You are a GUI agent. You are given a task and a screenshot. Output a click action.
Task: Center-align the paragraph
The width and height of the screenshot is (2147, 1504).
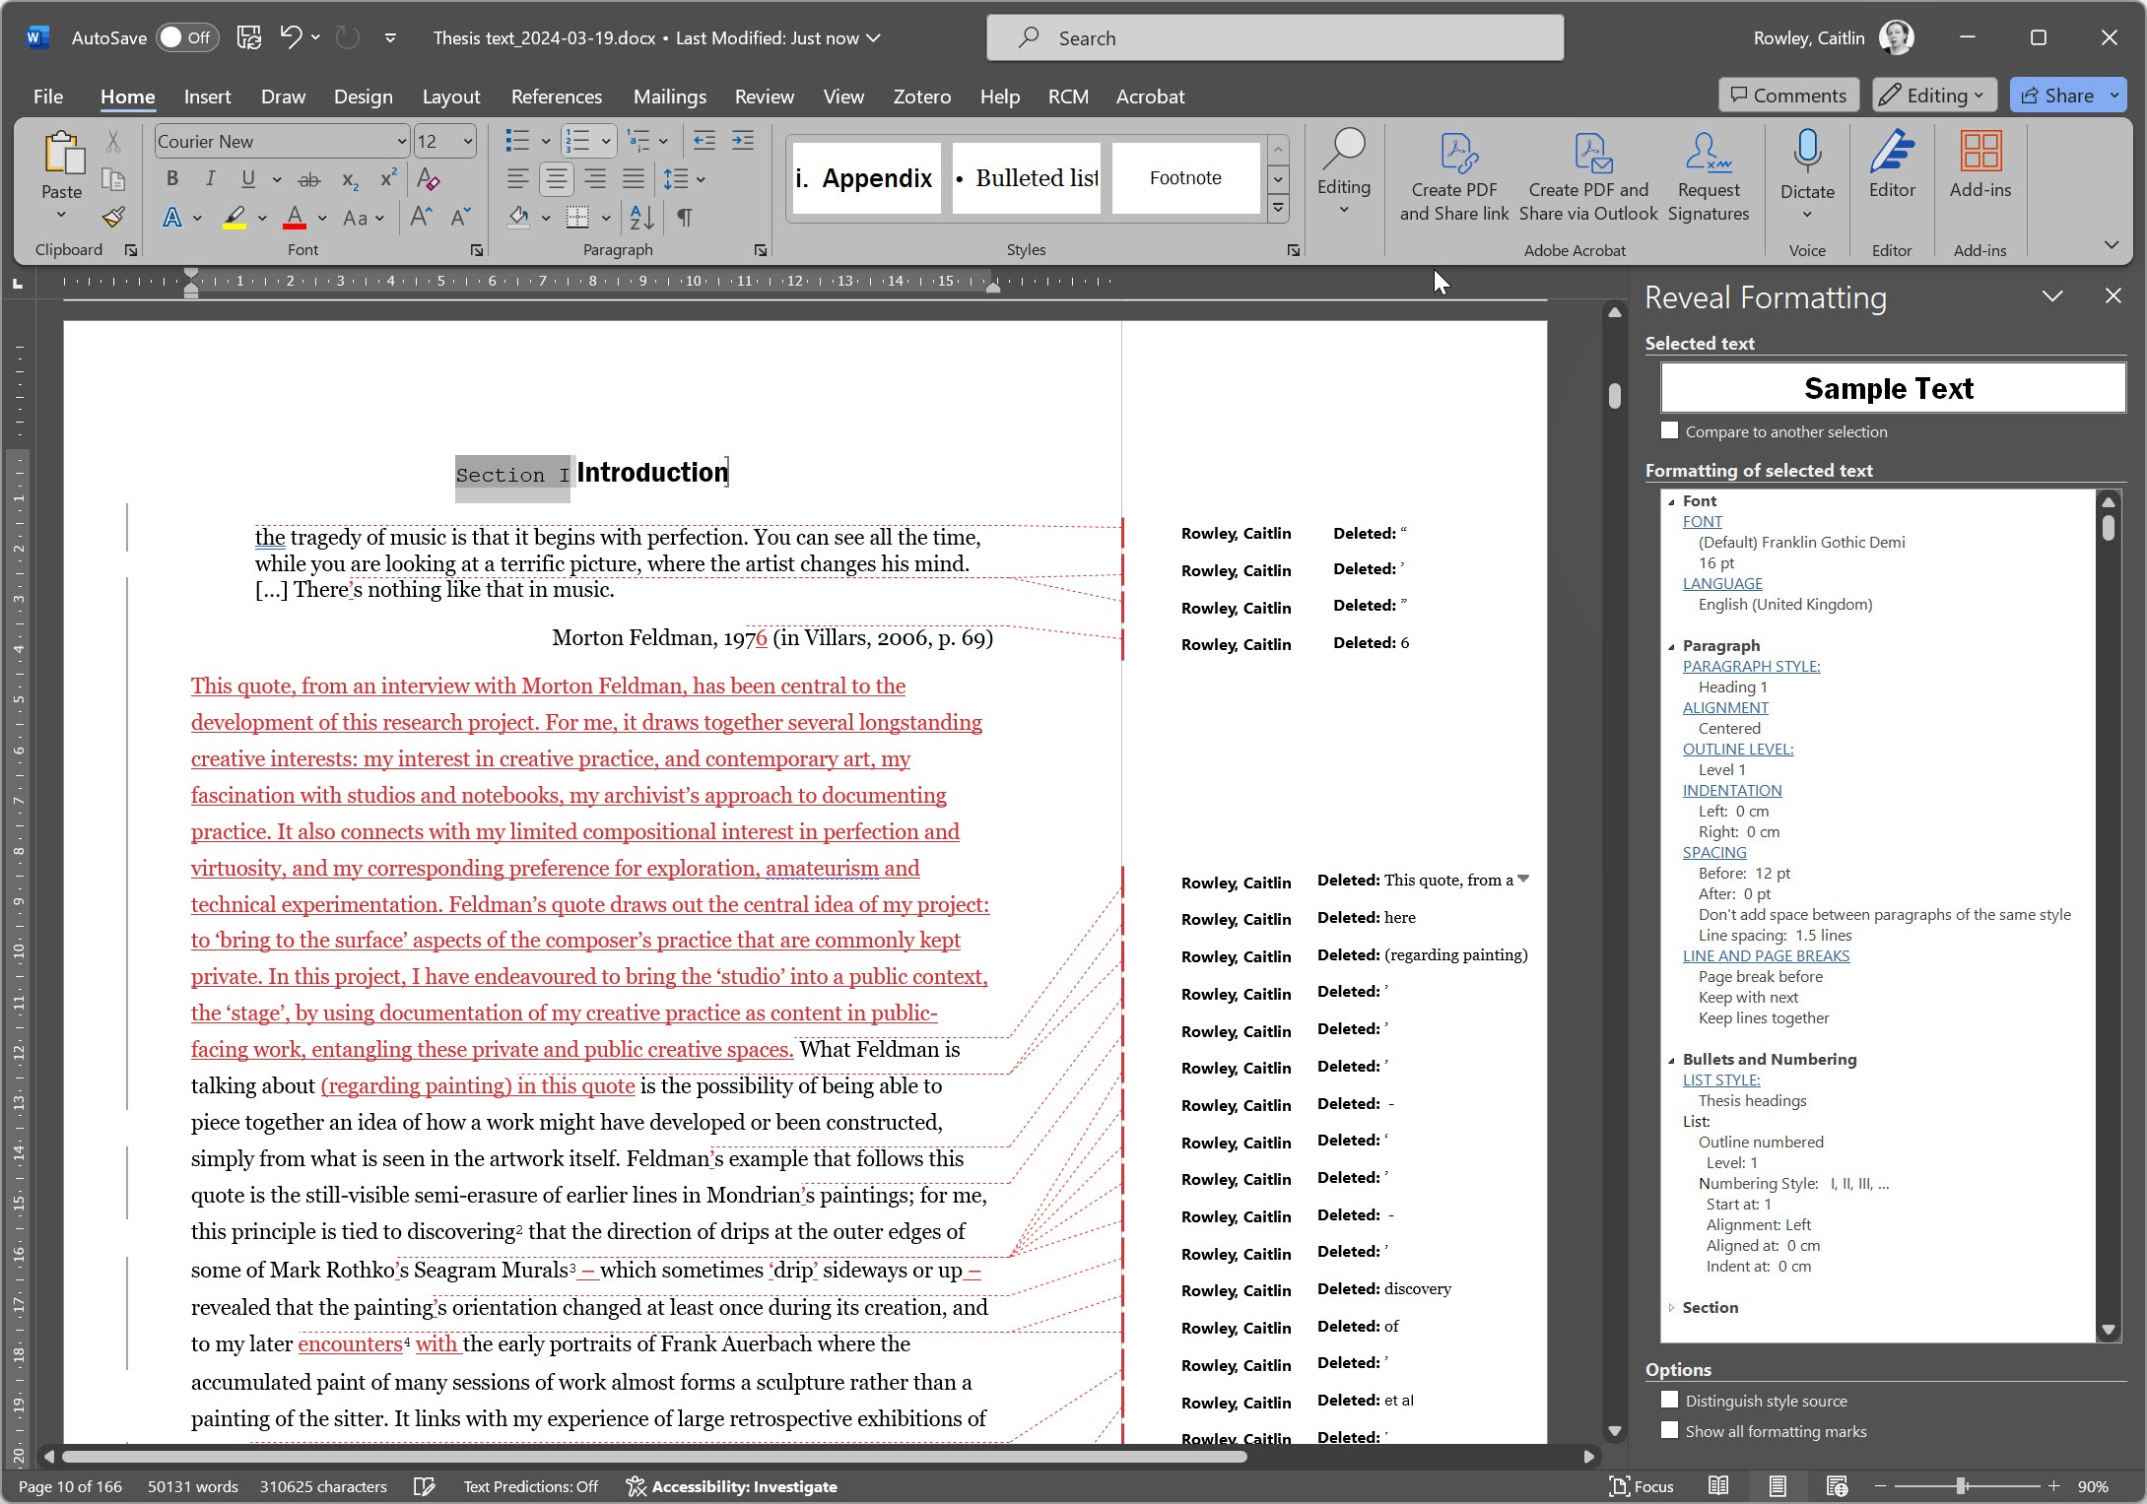[557, 178]
